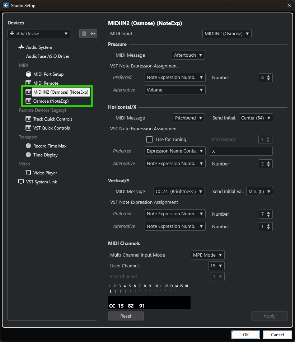Viewport: 295px width, 342px height.
Task: Enable the Use for Tuning checkbox
Action: point(150,139)
